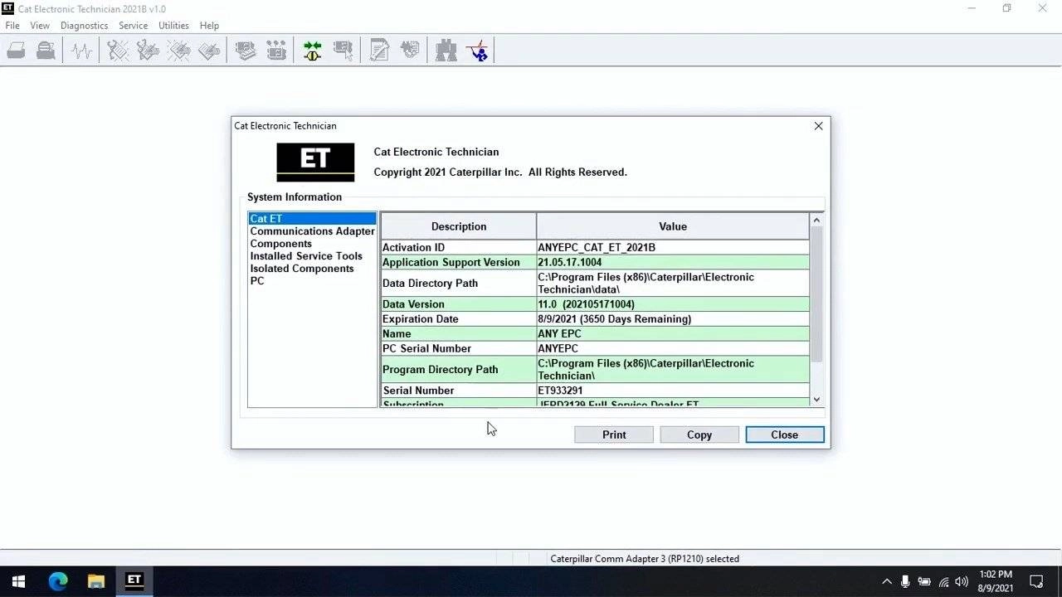Screen dimensions: 1062x597
Task: Click the Copy button in dialog
Action: [699, 434]
